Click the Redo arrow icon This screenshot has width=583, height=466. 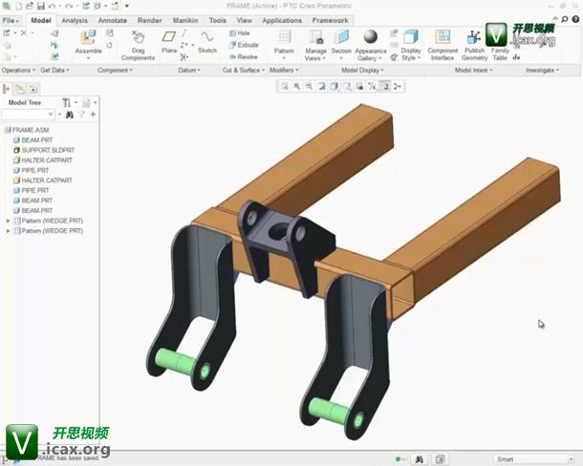[x=69, y=6]
